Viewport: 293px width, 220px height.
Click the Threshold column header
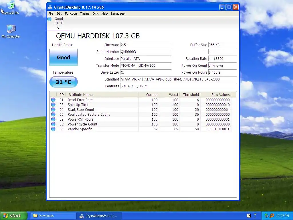pos(190,95)
